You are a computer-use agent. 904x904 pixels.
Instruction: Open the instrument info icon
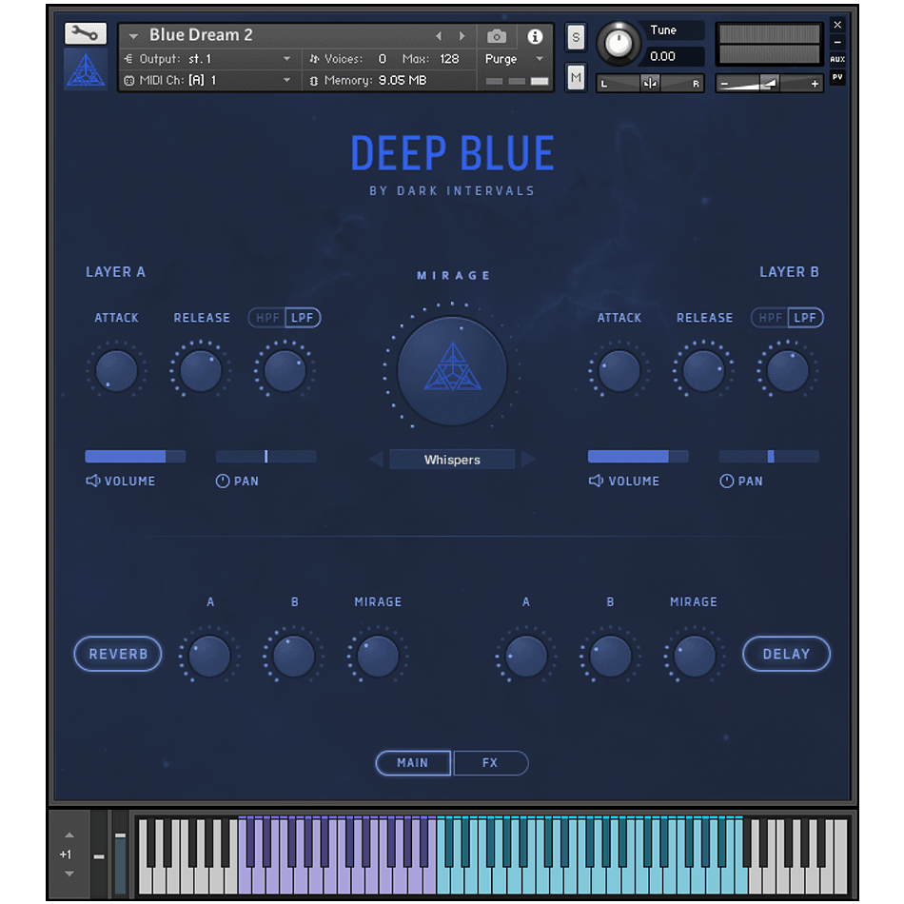(535, 36)
